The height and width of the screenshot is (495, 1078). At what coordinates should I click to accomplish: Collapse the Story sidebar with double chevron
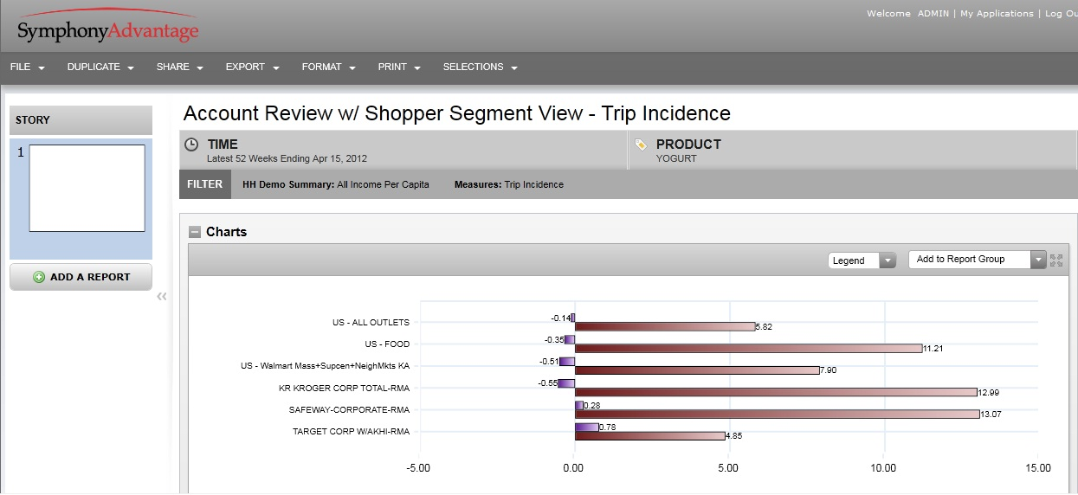coord(162,297)
